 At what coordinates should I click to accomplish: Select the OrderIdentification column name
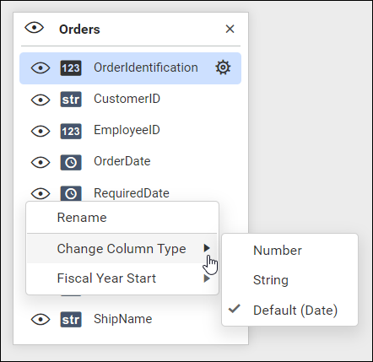tap(146, 68)
